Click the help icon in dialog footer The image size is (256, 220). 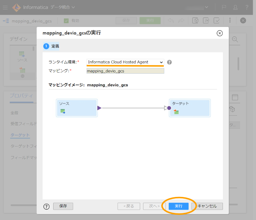pyautogui.click(x=46, y=206)
